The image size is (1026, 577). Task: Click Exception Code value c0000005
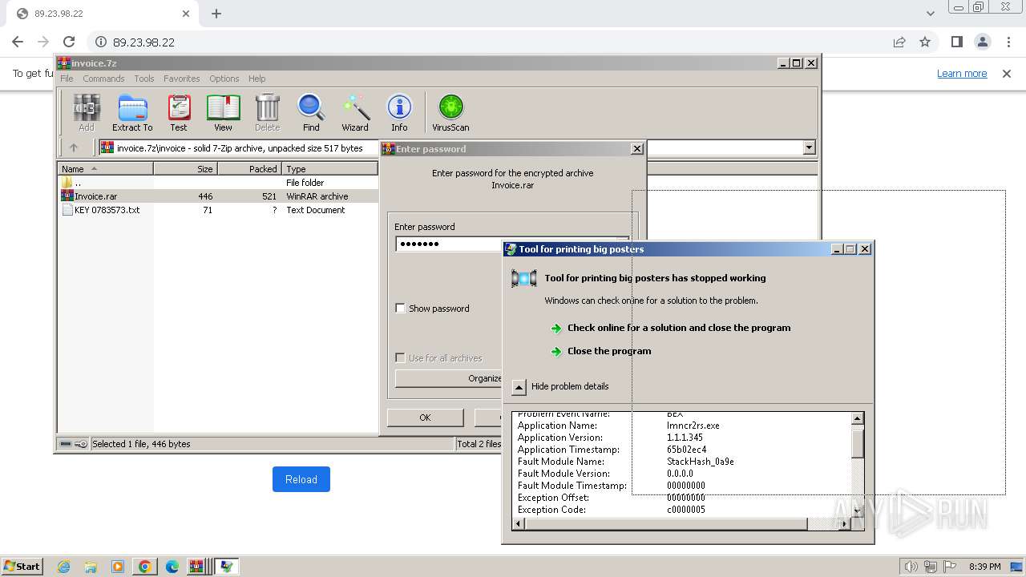click(x=686, y=510)
